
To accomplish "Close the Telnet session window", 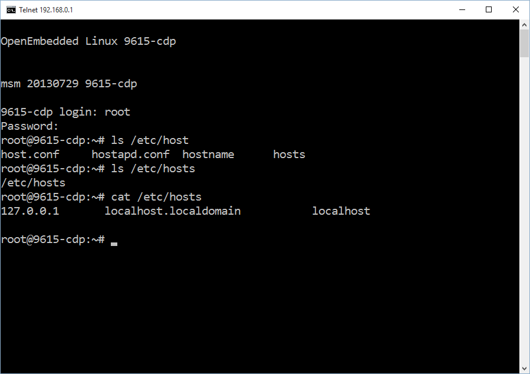I will (516, 9).
